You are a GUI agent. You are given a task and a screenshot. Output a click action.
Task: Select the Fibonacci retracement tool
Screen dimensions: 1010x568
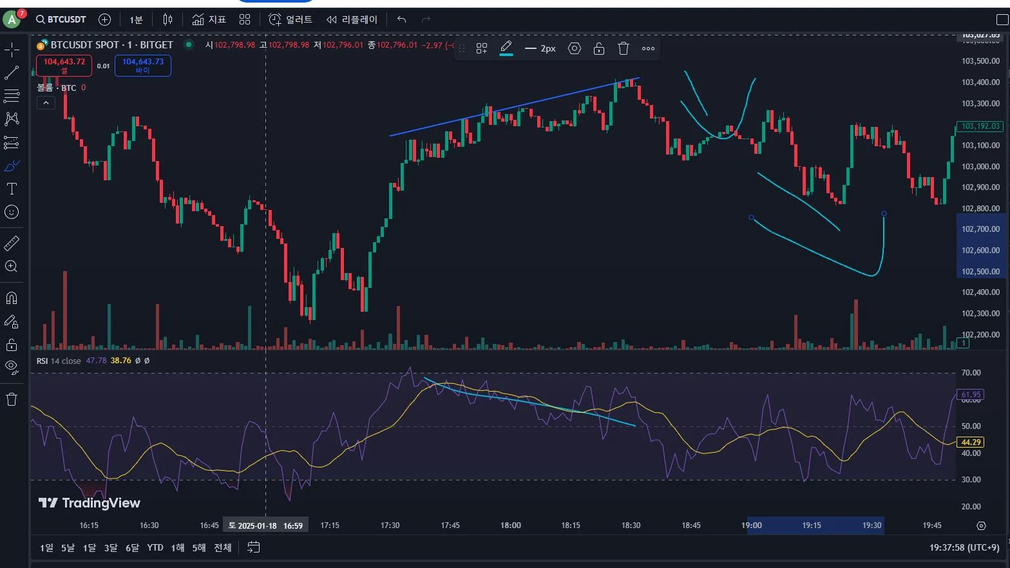point(12,96)
